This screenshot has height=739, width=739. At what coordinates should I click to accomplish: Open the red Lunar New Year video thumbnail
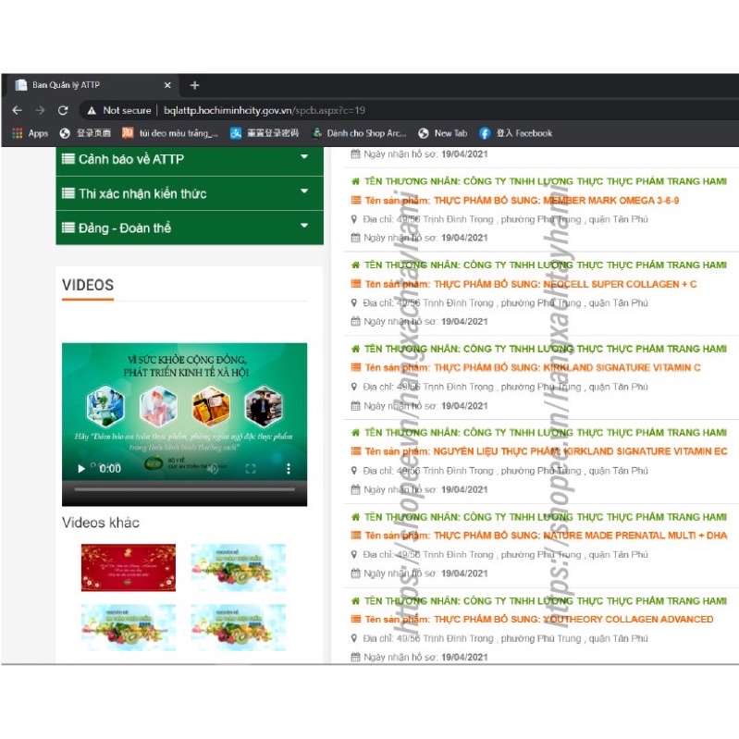tap(129, 568)
